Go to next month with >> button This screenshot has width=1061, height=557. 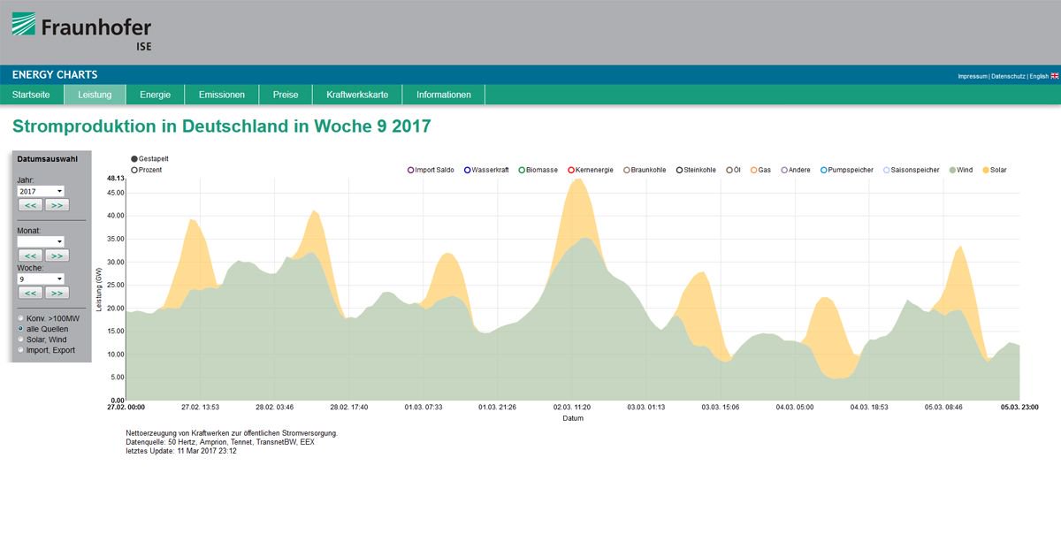[x=57, y=256]
